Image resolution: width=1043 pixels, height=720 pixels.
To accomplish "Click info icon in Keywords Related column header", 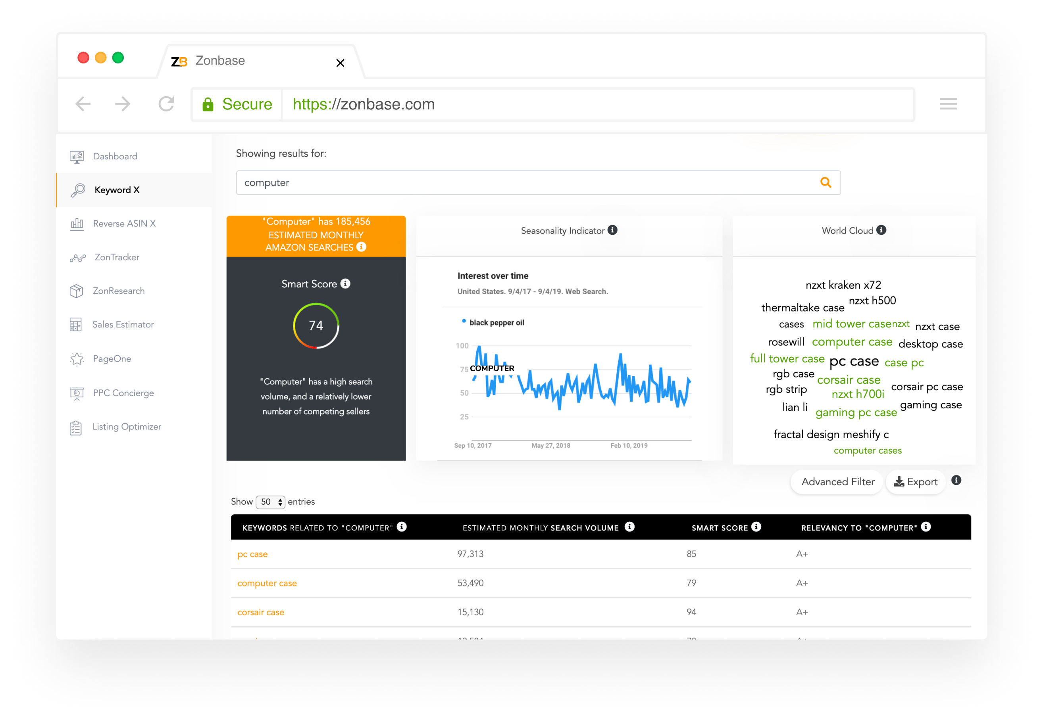I will click(x=402, y=527).
